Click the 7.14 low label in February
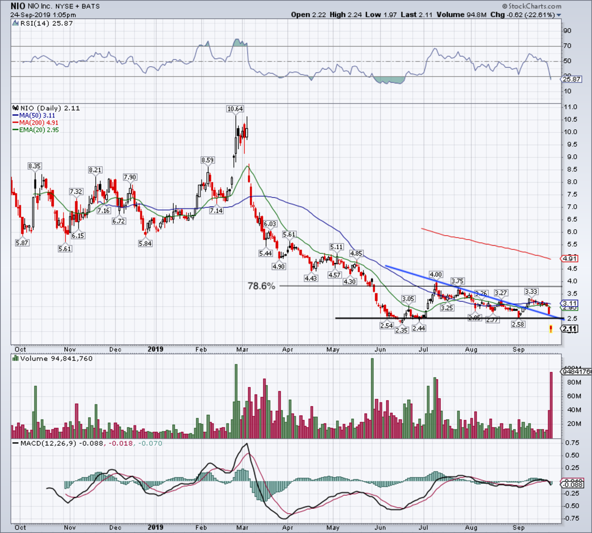 (x=216, y=211)
